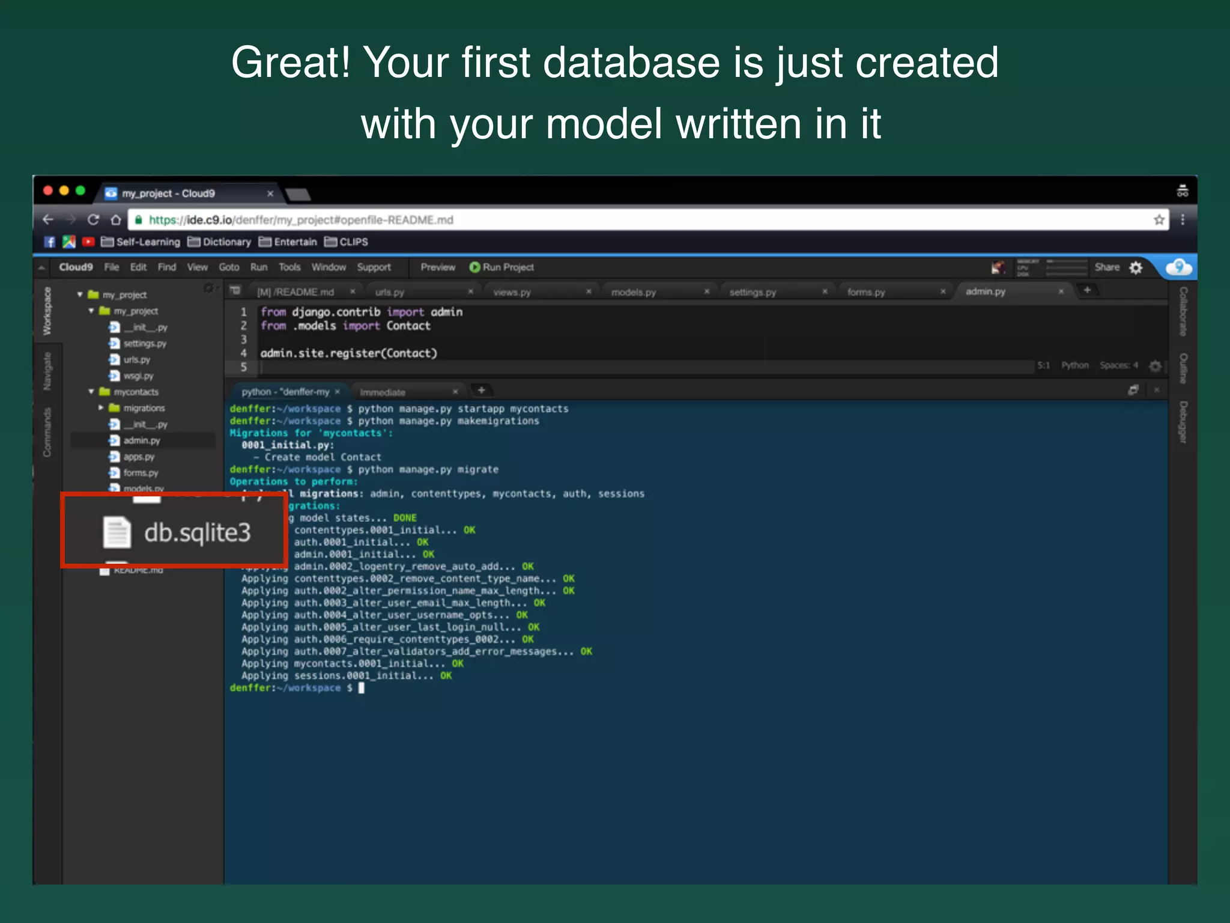The height and width of the screenshot is (923, 1230).
Task: Click the terminal pane maximize icon
Action: coord(1133,391)
